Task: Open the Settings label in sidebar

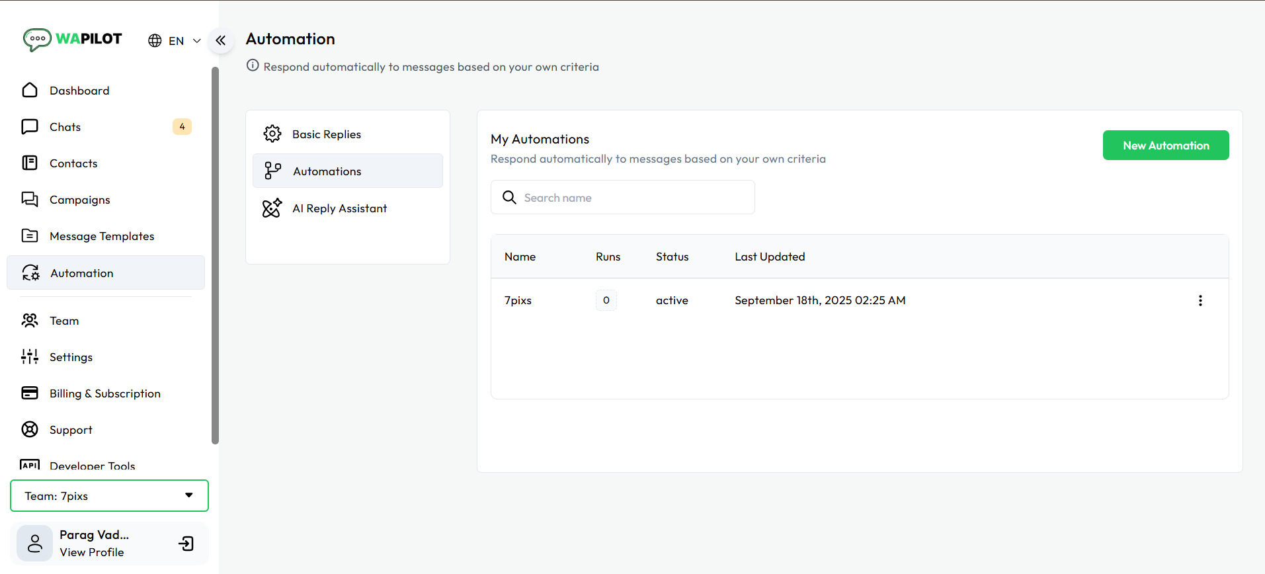Action: point(71,357)
